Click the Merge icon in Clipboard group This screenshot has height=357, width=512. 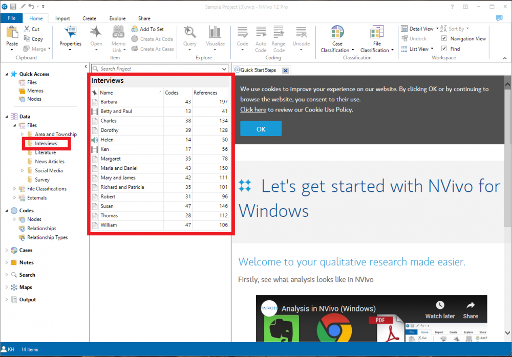click(x=27, y=49)
